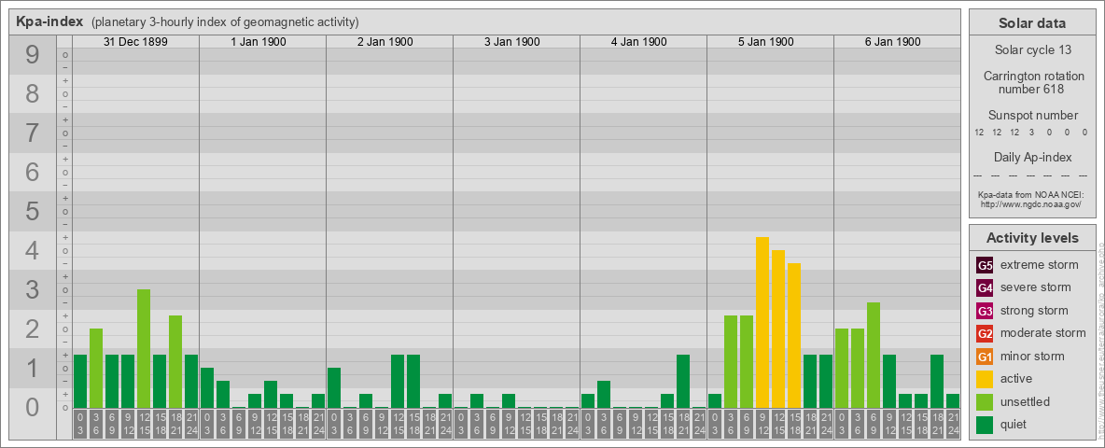Click the 12-15 light green bar on 31 Dec 1899
Screen dimensions: 1105x448
144,349
